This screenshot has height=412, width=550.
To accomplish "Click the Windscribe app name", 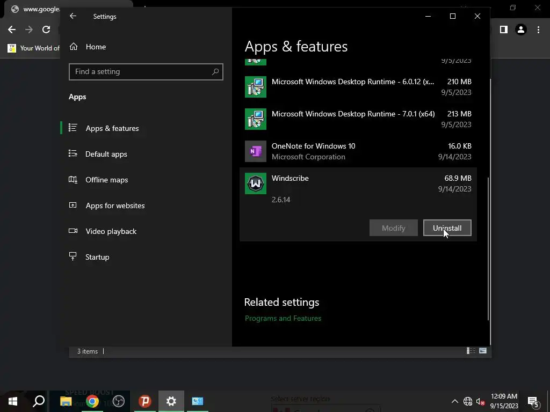I will 290,178.
